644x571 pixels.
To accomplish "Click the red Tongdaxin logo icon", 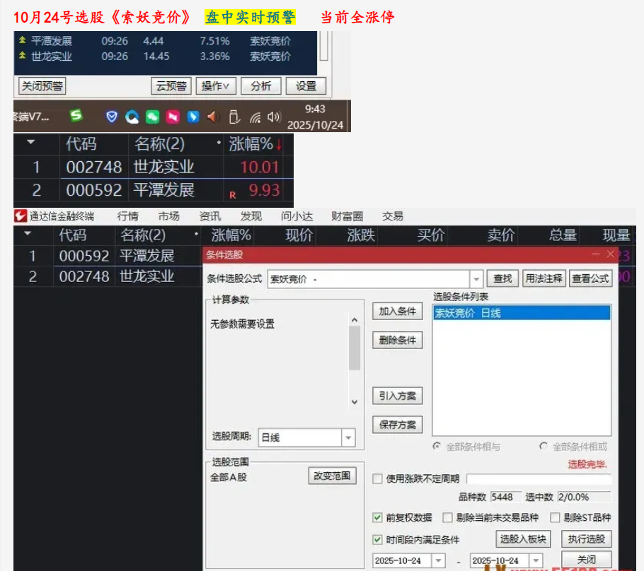I will [21, 216].
